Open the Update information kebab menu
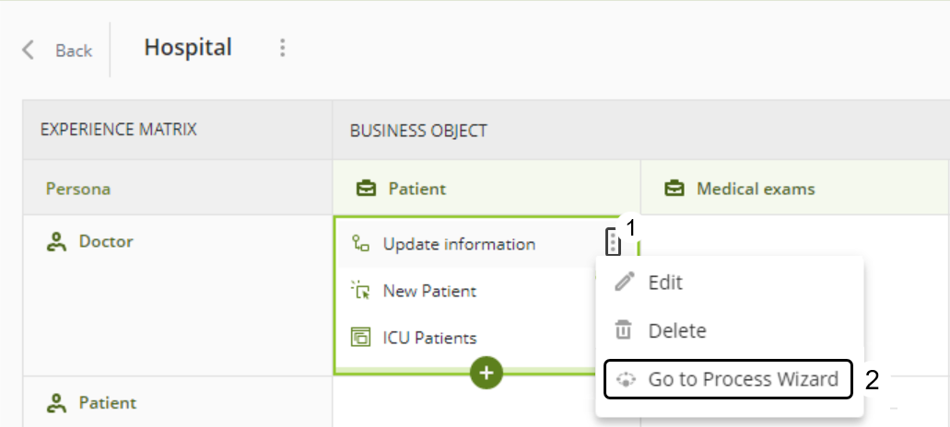Viewport: 950px width, 427px height. [613, 243]
